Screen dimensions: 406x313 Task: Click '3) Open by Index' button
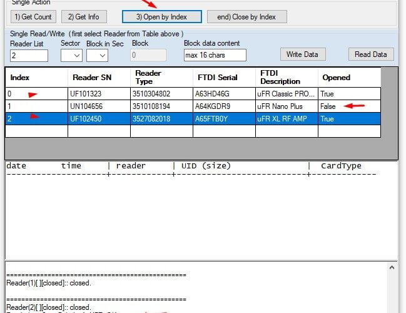click(x=162, y=17)
